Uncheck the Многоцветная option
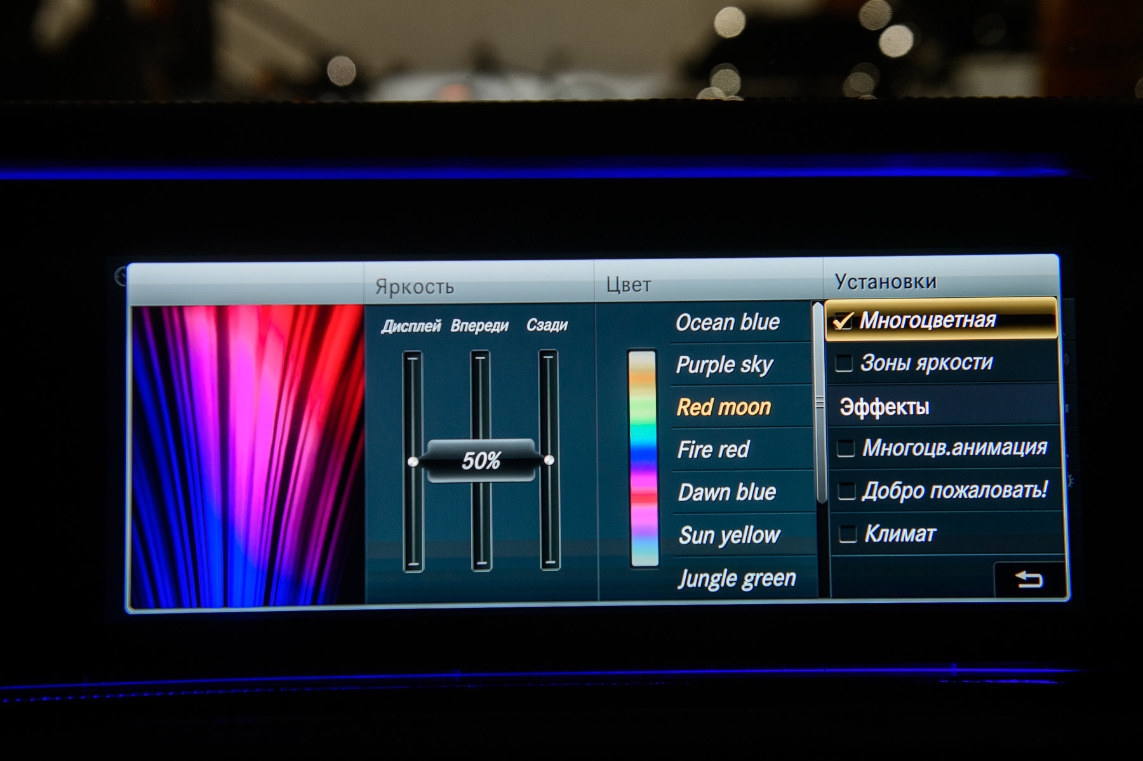Screen dimensions: 1143x761 [x=843, y=321]
